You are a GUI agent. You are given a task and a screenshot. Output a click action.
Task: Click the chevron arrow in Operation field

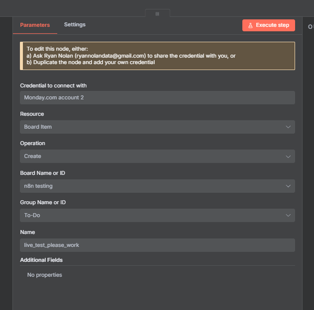288,156
